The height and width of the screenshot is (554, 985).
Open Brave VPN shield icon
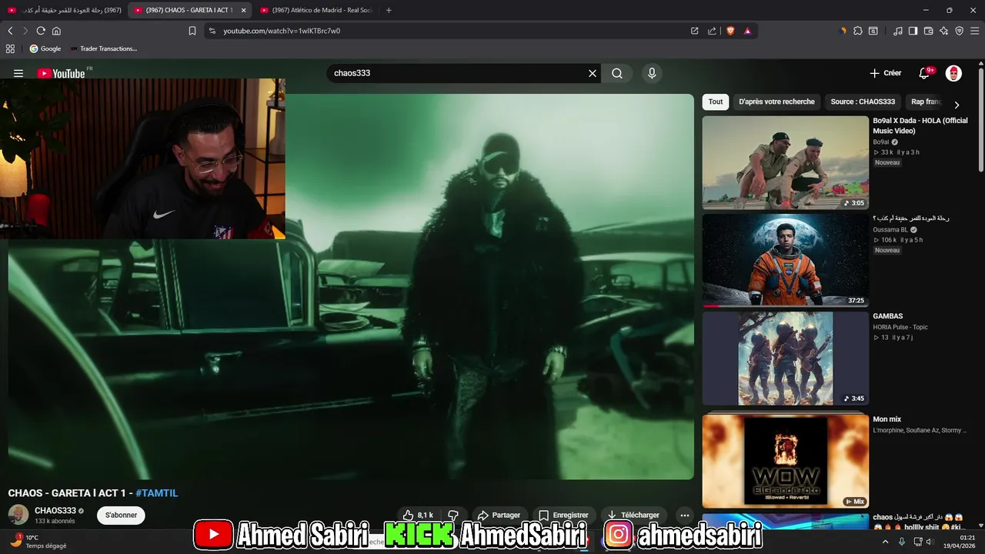tap(960, 31)
